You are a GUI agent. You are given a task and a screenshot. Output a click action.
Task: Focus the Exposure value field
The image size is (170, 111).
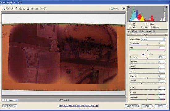click(162, 57)
